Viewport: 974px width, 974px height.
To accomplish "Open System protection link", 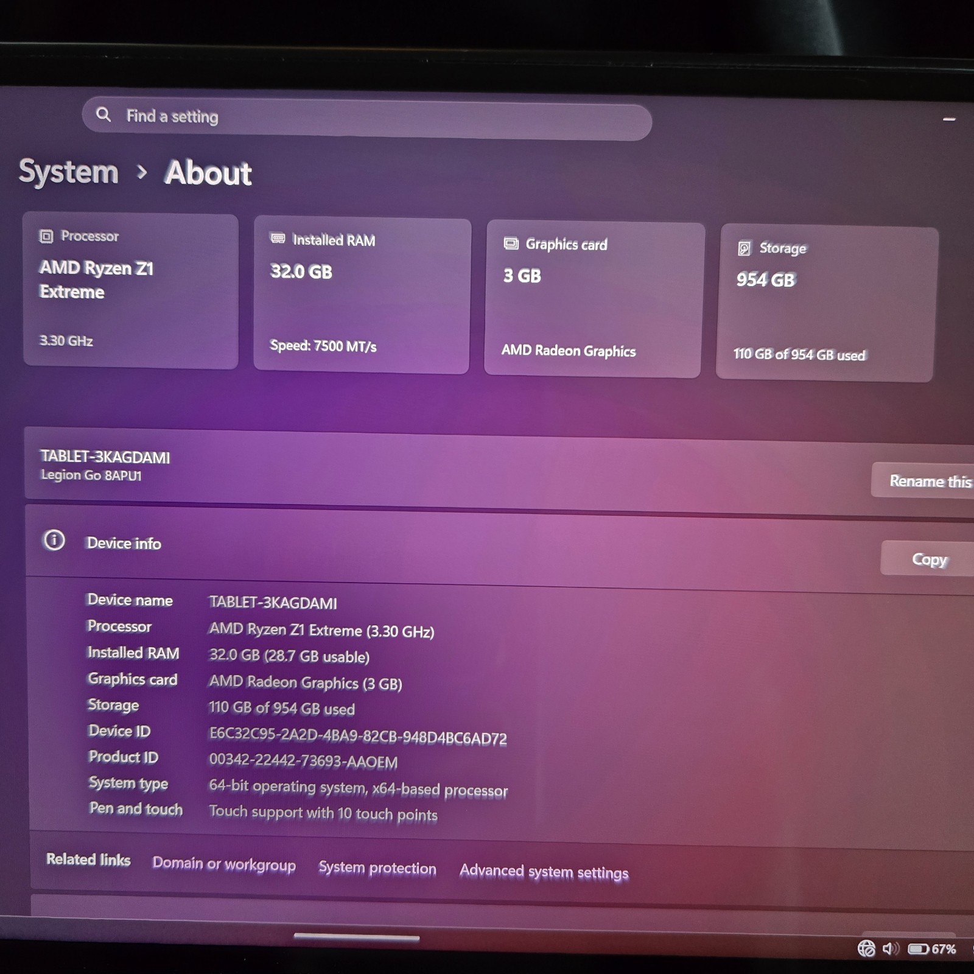I will [377, 867].
